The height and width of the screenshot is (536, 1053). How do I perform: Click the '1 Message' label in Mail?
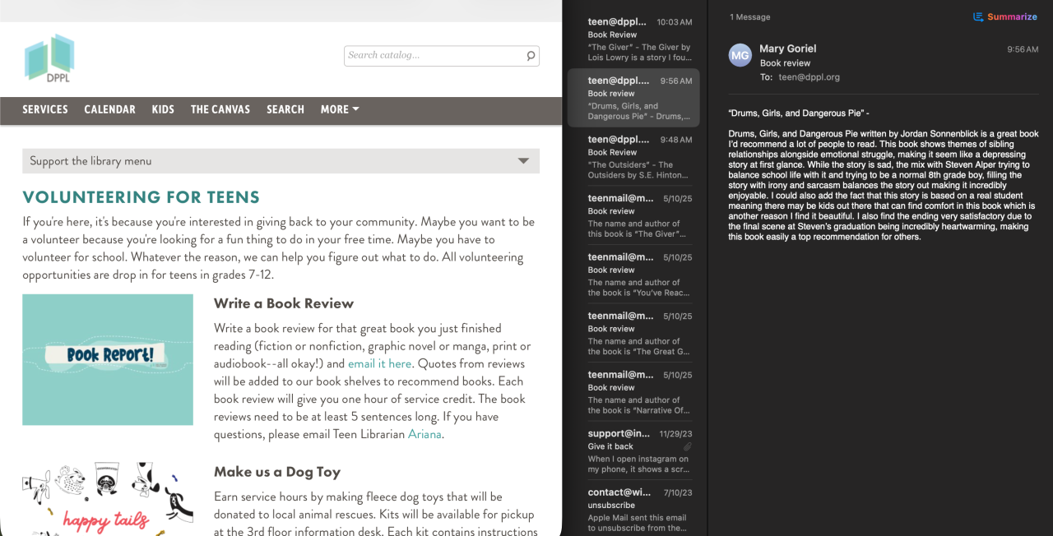[x=750, y=17]
